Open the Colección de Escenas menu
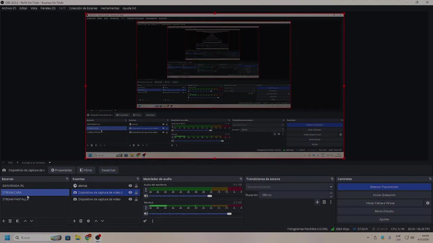The image size is (433, 243). pos(83,8)
